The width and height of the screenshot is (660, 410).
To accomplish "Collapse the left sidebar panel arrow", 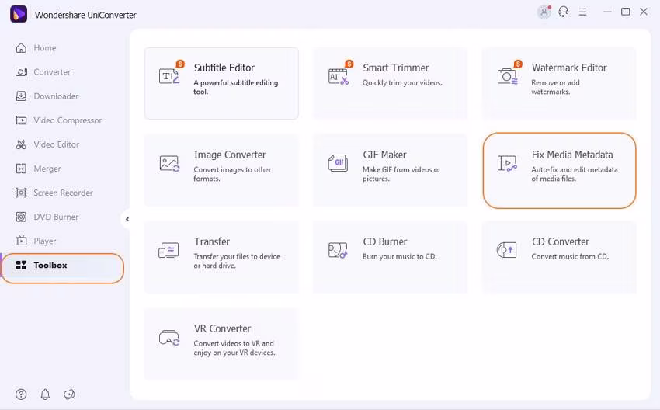I will (x=127, y=219).
